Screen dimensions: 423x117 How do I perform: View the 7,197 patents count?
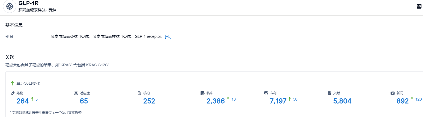pyautogui.click(x=278, y=101)
